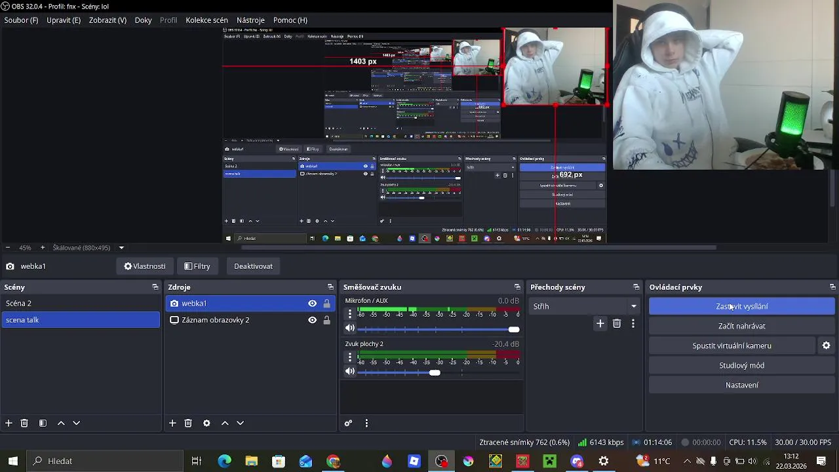839x472 pixels.
Task: Move scene up with arrow icon
Action: point(61,423)
